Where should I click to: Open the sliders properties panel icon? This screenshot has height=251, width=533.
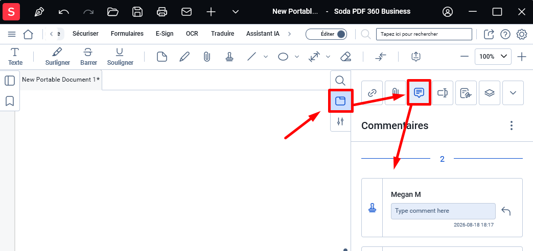(340, 121)
